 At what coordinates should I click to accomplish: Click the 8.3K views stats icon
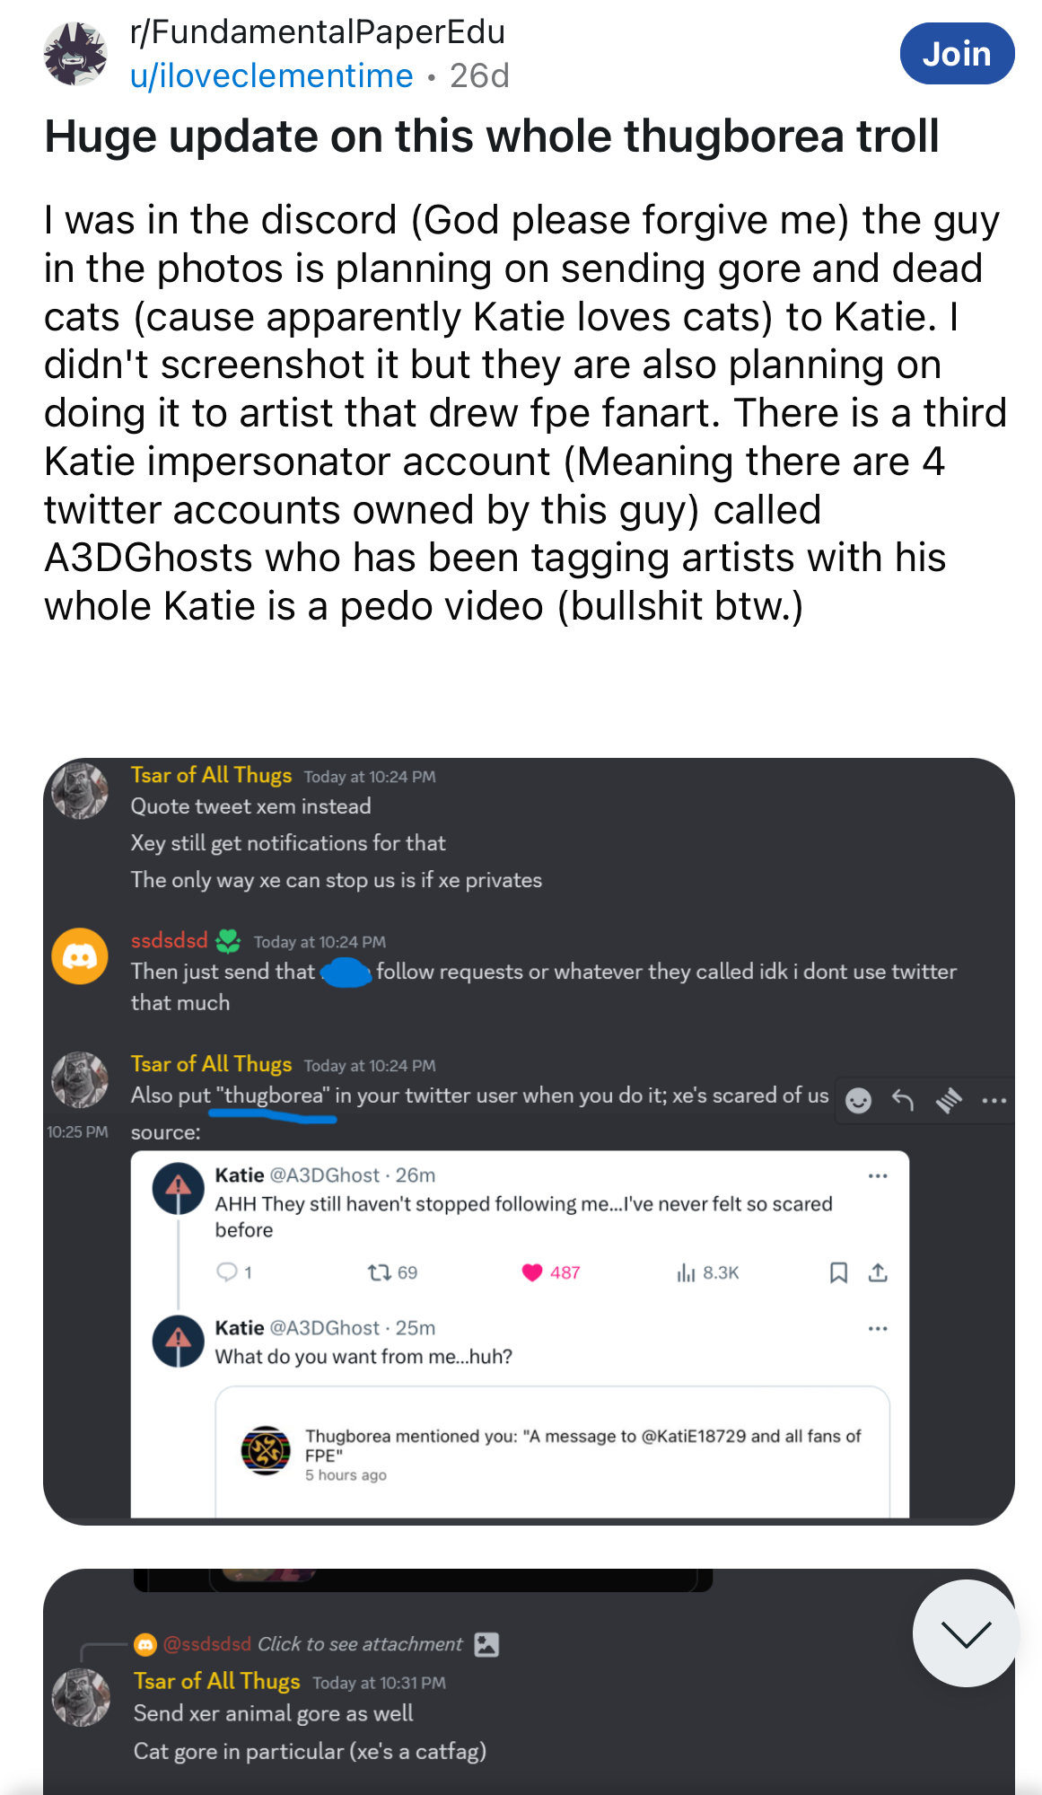click(687, 1272)
